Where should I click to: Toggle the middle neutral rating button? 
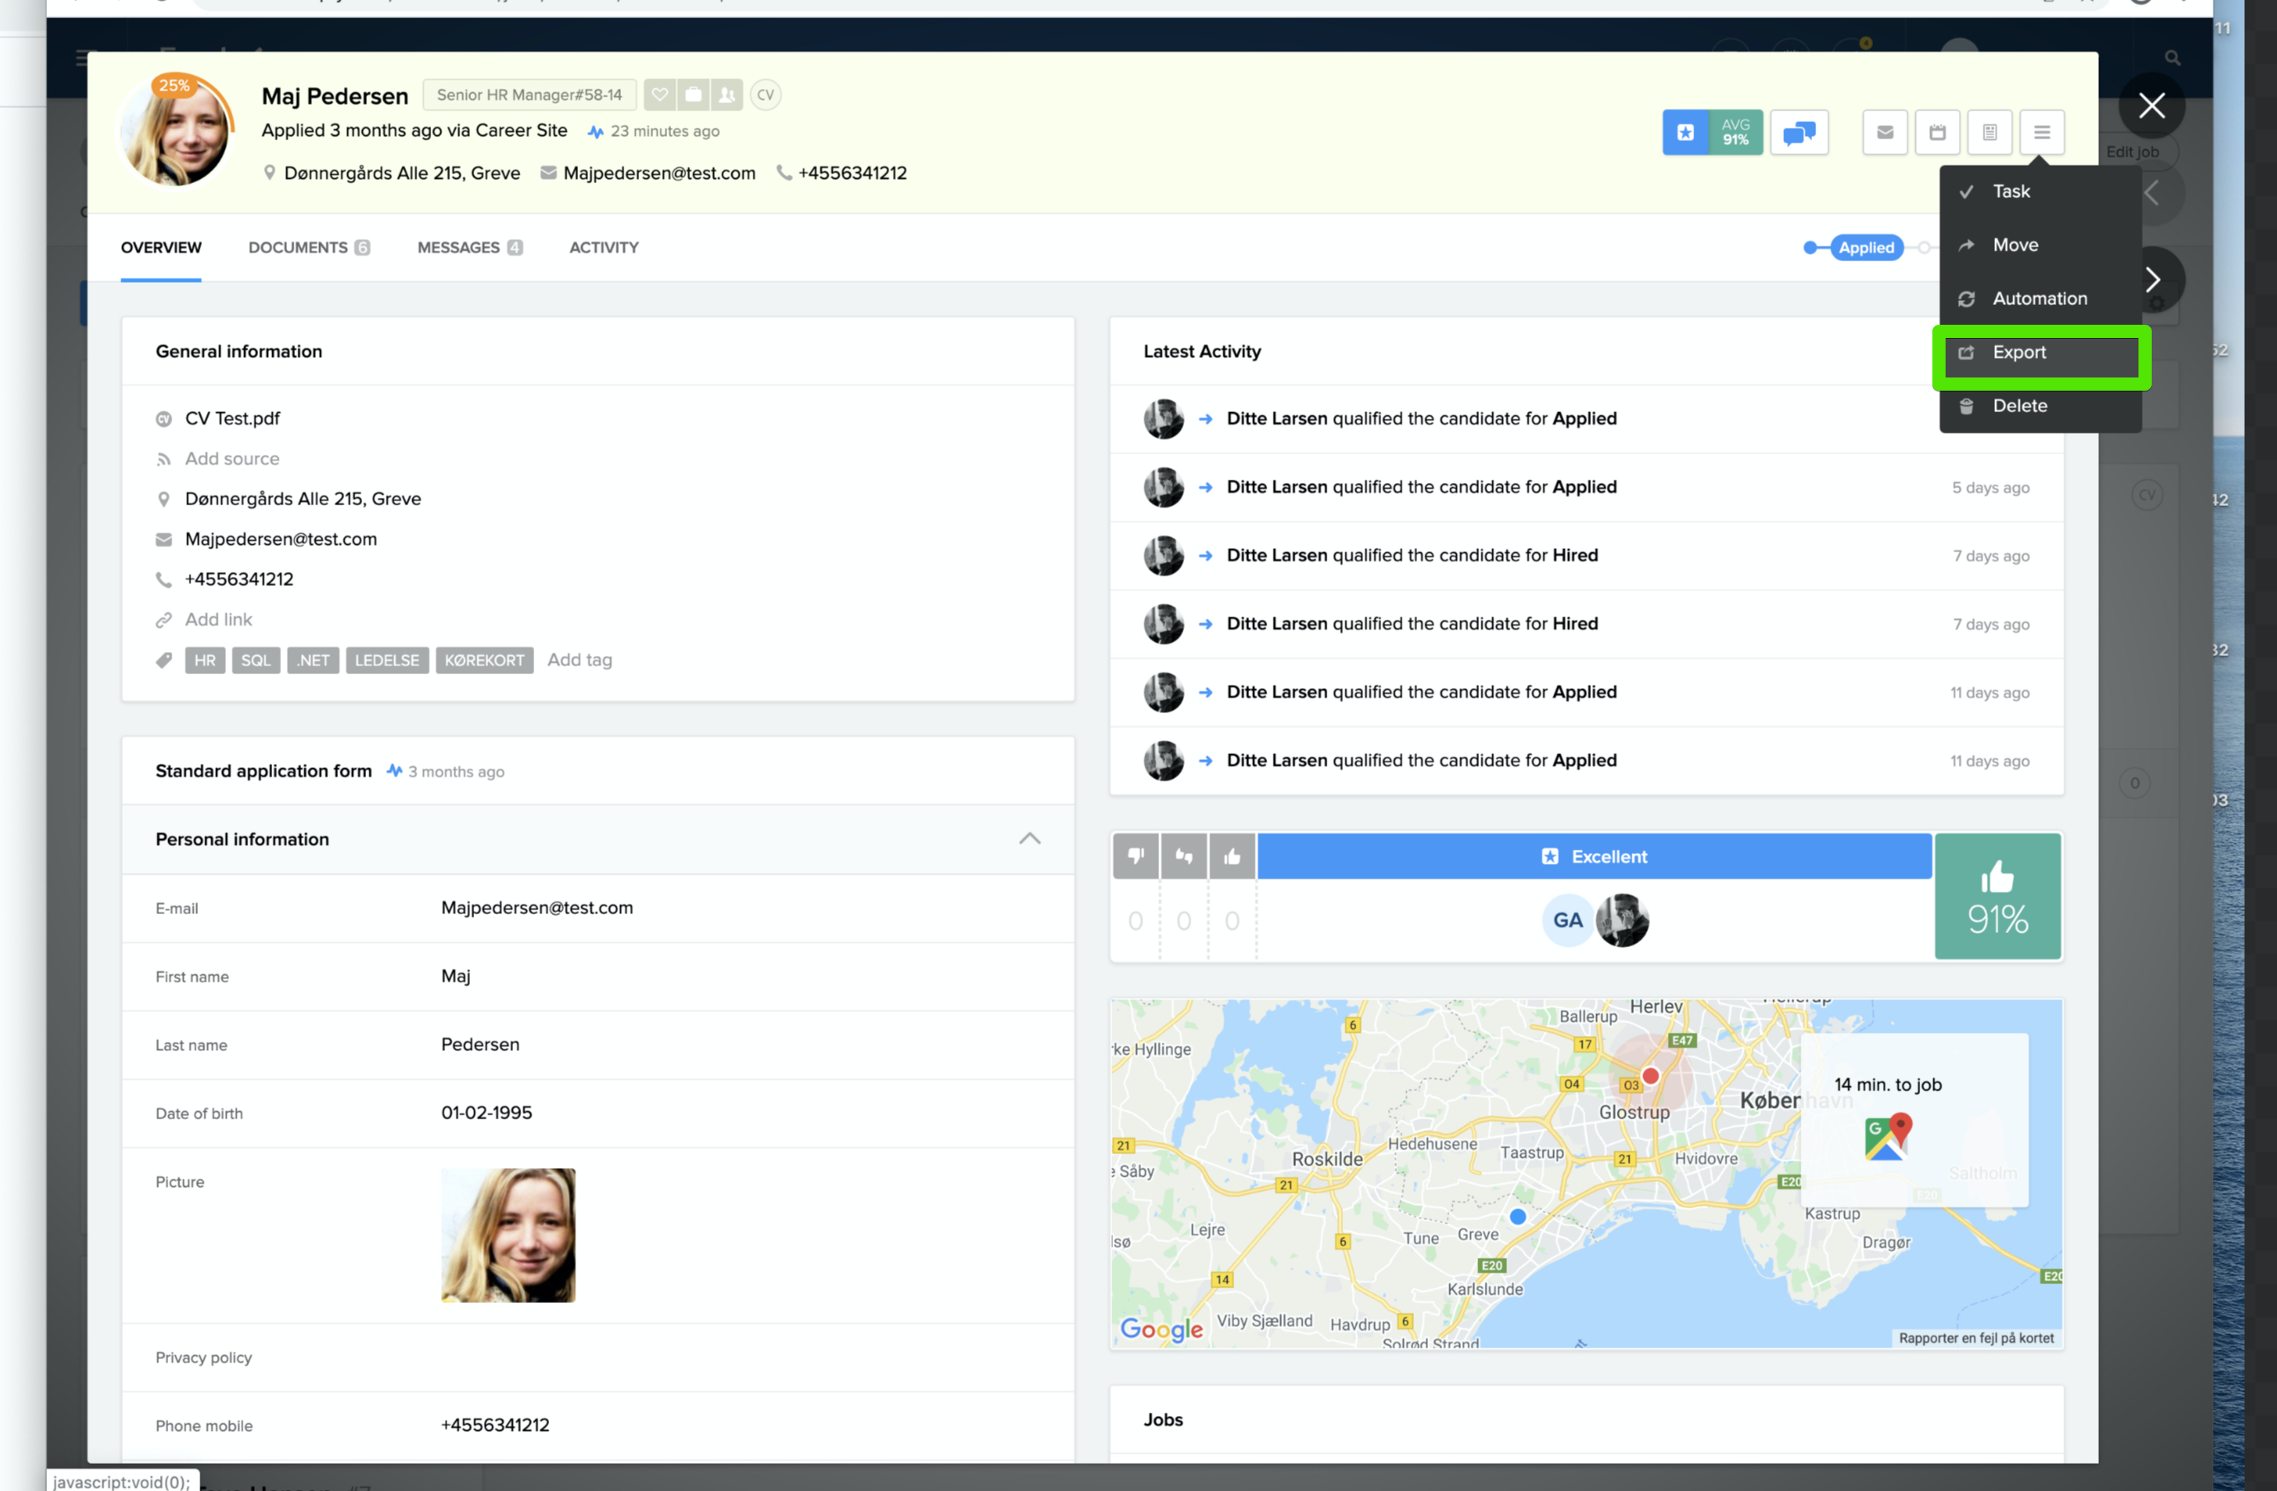1184,856
